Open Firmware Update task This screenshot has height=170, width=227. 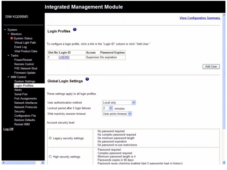pyautogui.click(x=25, y=73)
